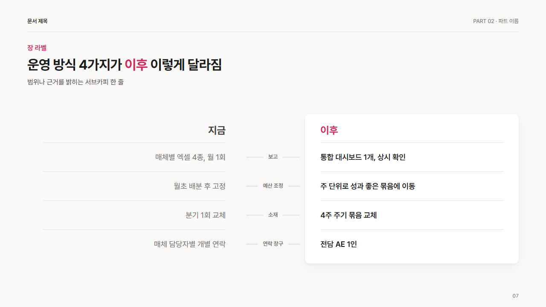This screenshot has width=546, height=307.
Task: Select the text "매체별 엑셀 4종, 월 1회"
Action: [190, 157]
